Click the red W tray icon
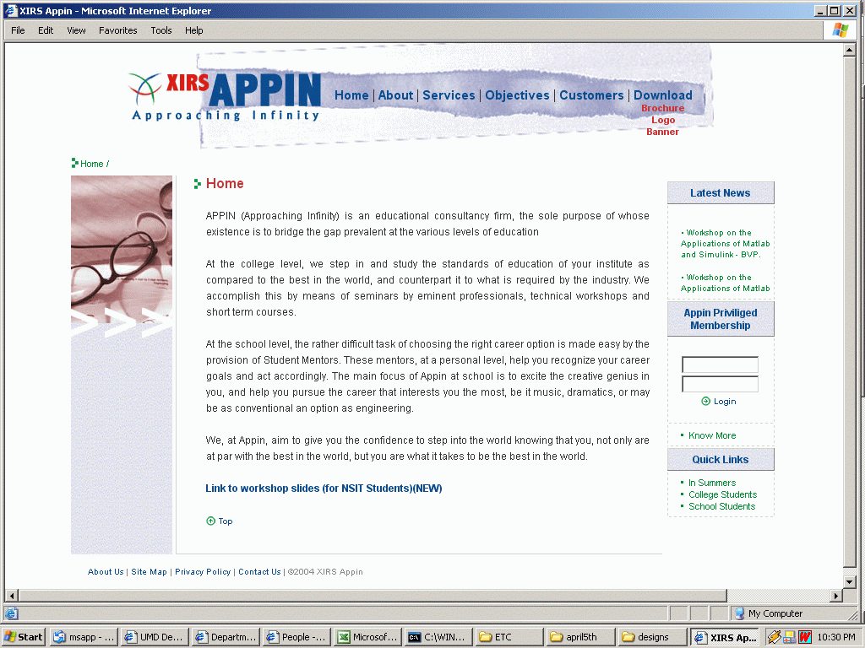 (804, 637)
